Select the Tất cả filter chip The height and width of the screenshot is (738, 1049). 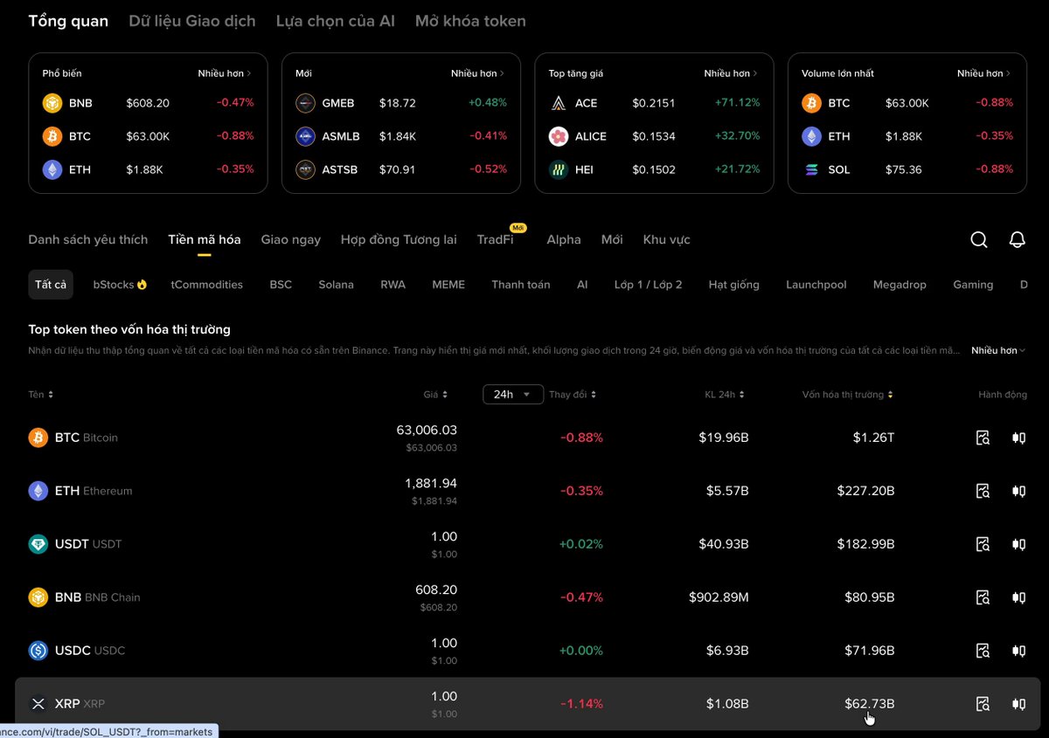coord(51,285)
